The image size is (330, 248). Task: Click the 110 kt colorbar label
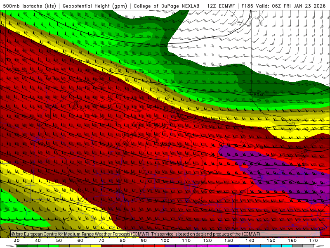(x=186, y=241)
